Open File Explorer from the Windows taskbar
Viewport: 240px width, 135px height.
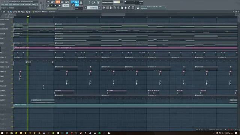(x=12, y=133)
